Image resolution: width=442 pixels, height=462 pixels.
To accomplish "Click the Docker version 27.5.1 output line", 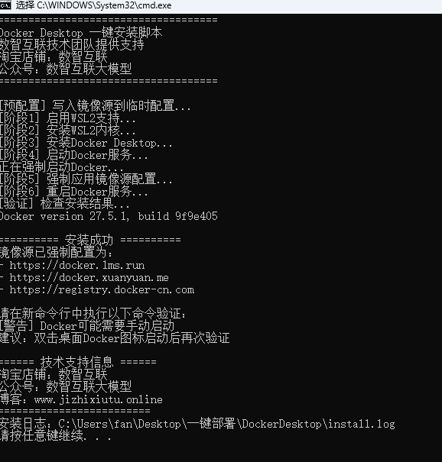I will pyautogui.click(x=109, y=216).
